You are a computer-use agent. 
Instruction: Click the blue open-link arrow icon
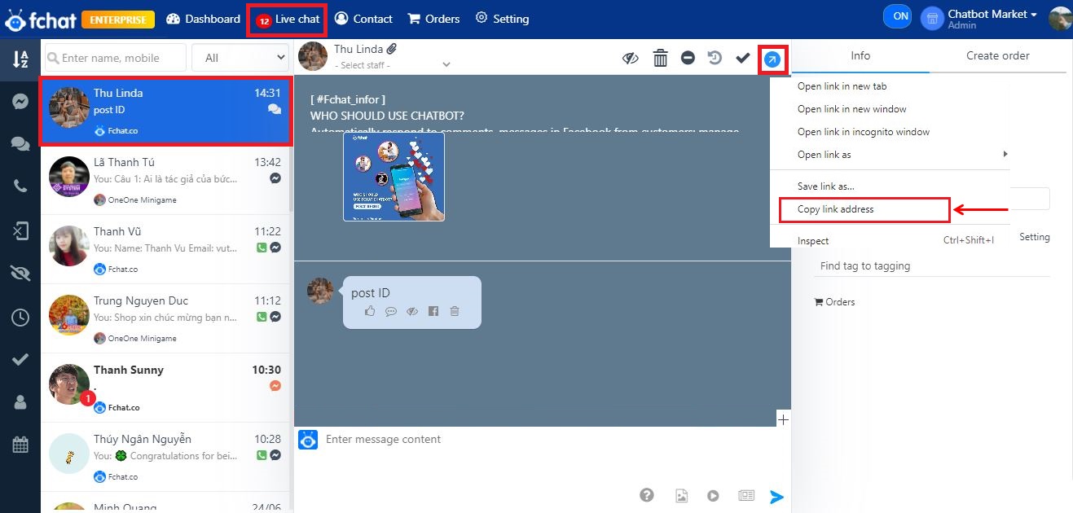(772, 59)
